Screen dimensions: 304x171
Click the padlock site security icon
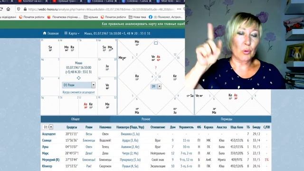pos(25,9)
